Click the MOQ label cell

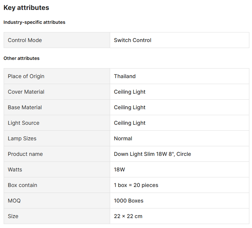tap(14, 201)
